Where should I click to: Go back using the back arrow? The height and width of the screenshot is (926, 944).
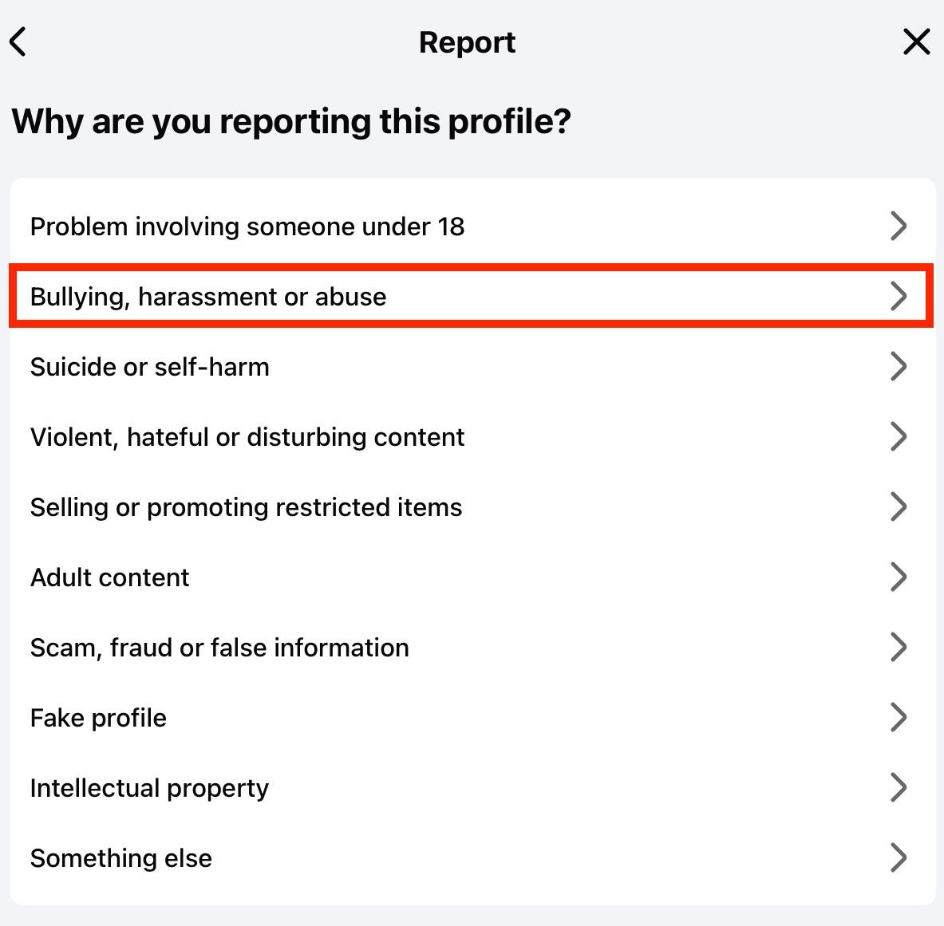click(x=18, y=42)
